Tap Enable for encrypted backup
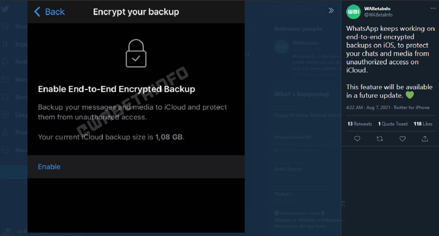This screenshot has height=236, width=439. (49, 167)
